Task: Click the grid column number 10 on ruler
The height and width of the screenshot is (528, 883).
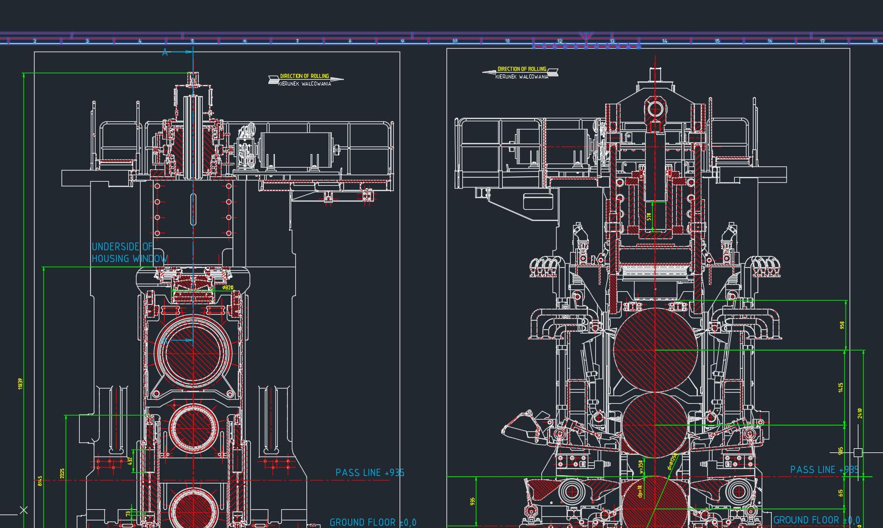Action: point(455,41)
